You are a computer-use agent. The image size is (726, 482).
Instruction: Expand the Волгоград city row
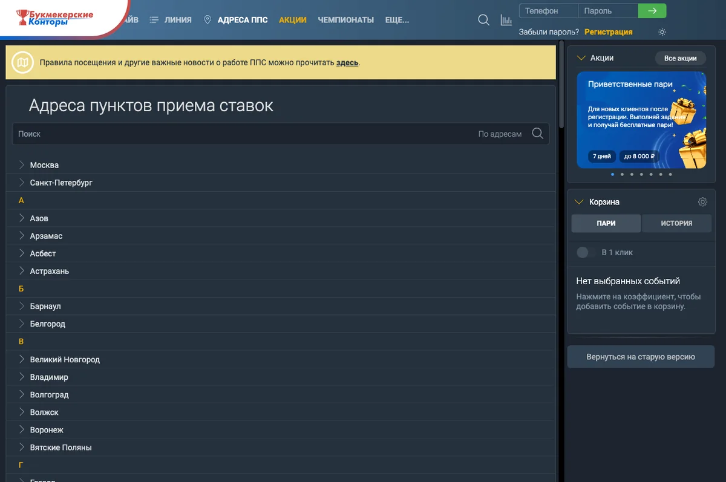point(281,394)
